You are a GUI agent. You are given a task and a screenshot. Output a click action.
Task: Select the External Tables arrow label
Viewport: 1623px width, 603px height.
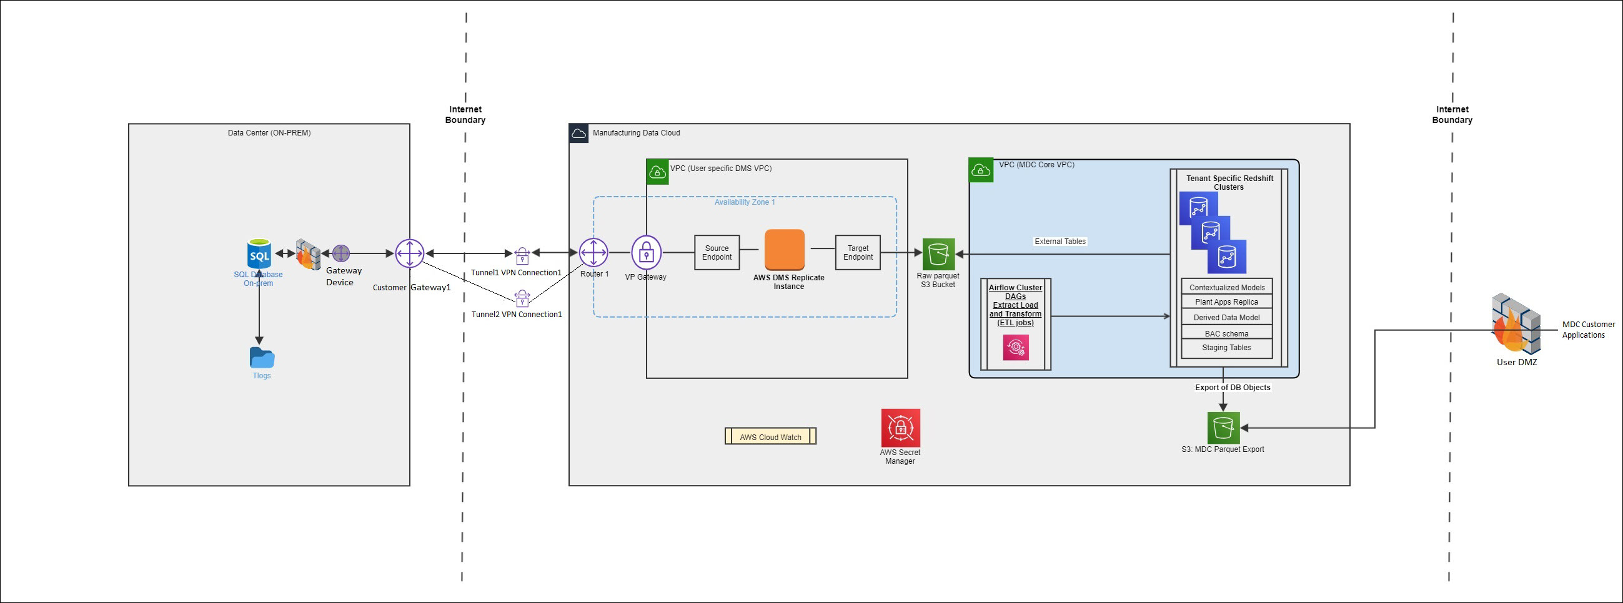pyautogui.click(x=1060, y=241)
